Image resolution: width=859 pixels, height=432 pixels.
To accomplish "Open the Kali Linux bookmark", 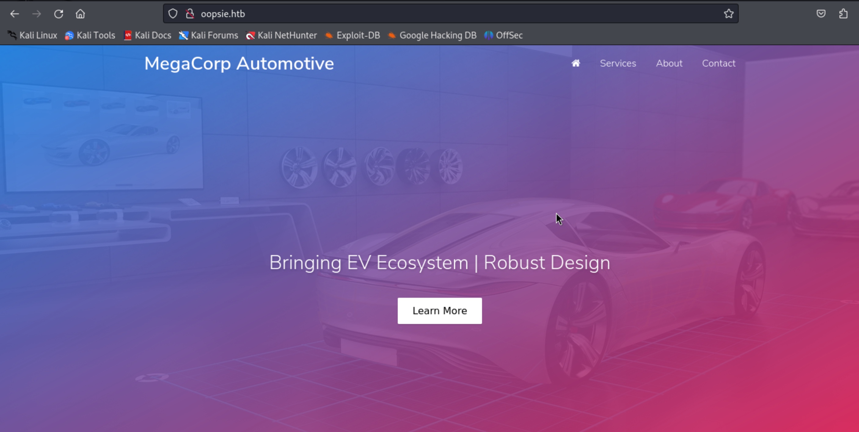I will click(x=32, y=35).
